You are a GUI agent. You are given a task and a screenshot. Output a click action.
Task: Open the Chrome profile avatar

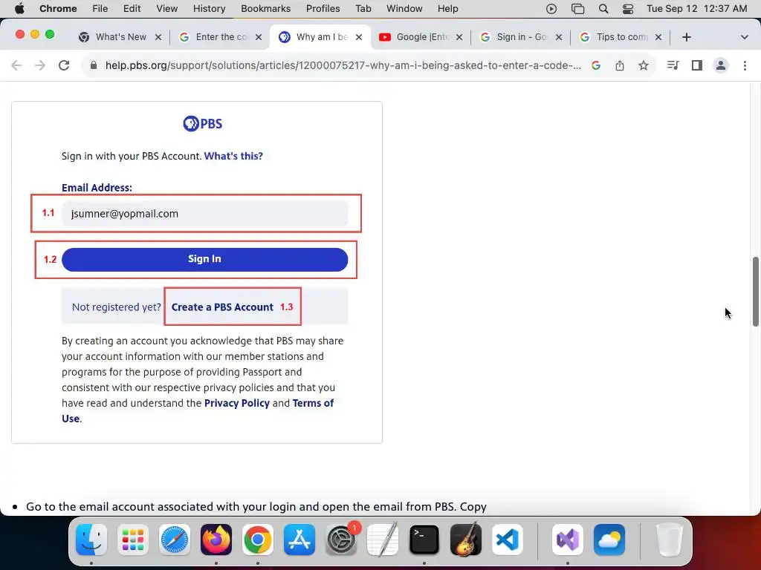(x=721, y=65)
